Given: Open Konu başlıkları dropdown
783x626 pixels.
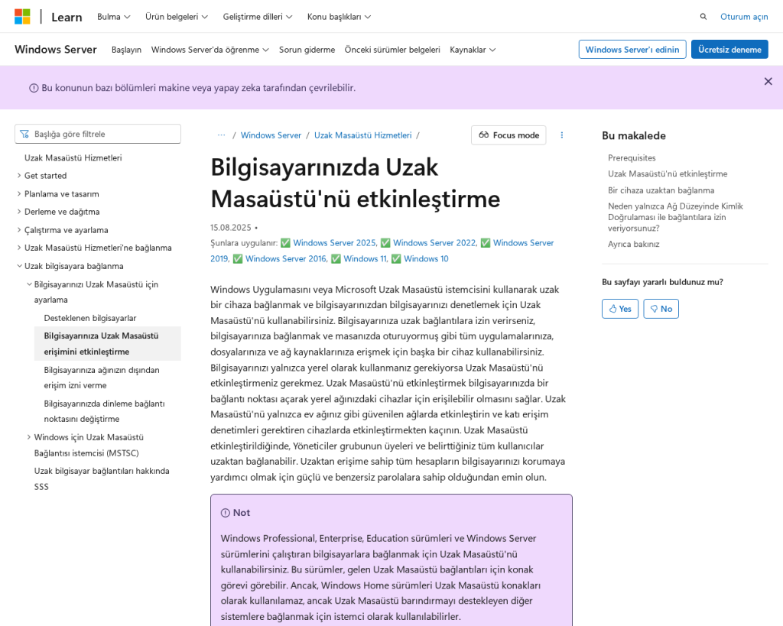Looking at the screenshot, I should 339,17.
